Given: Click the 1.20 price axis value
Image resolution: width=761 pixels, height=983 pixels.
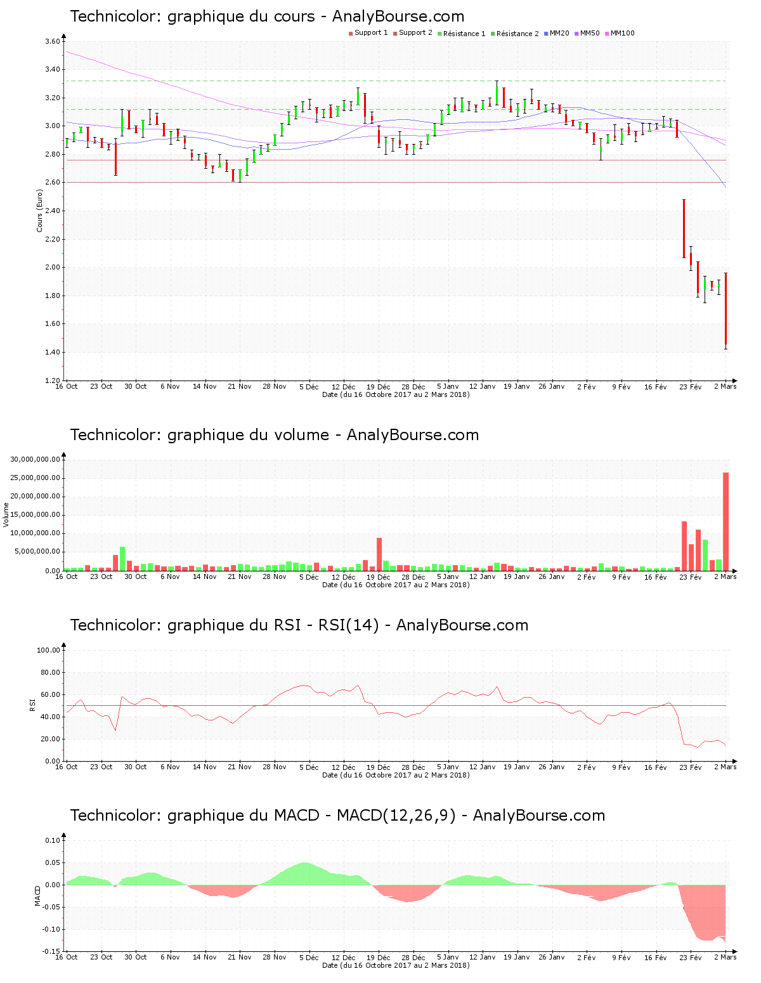Looking at the screenshot, I should (53, 381).
